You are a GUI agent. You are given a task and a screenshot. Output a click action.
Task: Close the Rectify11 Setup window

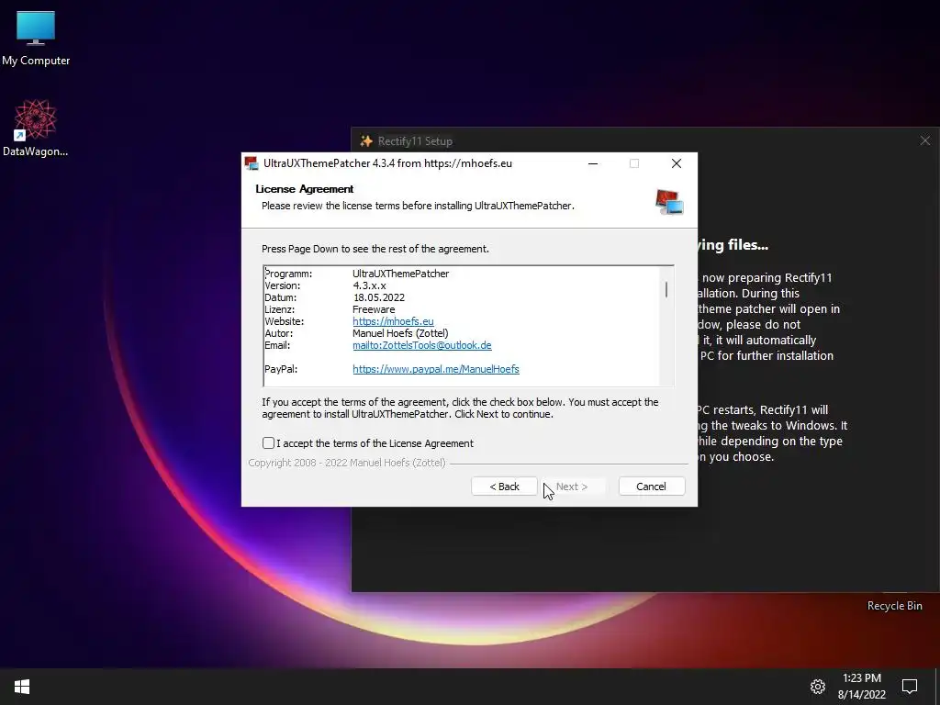coord(925,140)
